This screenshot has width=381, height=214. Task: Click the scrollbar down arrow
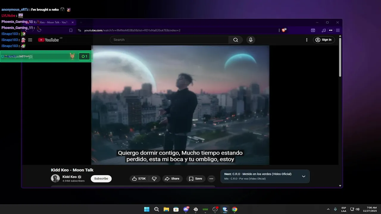point(340,186)
